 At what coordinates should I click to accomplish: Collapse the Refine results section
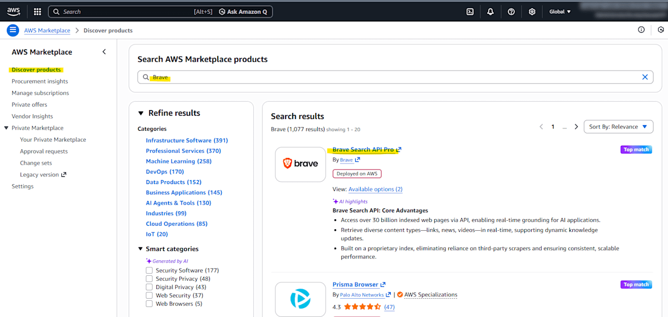tap(141, 113)
